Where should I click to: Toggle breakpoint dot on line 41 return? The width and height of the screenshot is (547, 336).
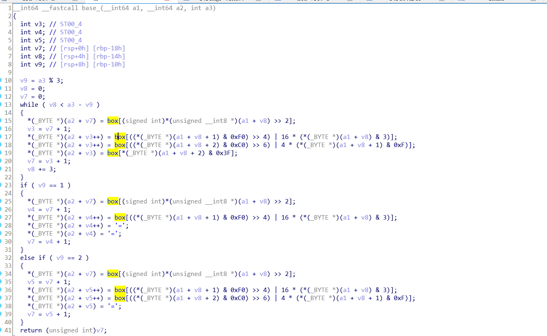1,330
